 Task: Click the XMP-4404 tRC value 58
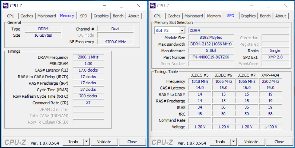(x=270, y=114)
